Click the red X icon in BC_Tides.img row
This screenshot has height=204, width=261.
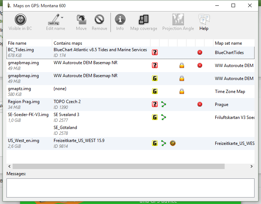pyautogui.click(x=200, y=52)
